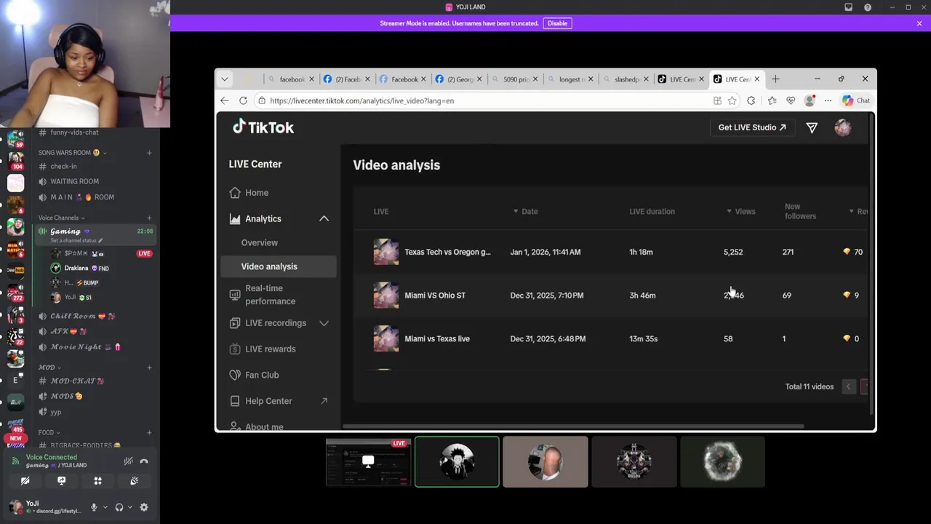Go to previous page of videos
Viewport: 931px width, 524px height.
(x=848, y=386)
